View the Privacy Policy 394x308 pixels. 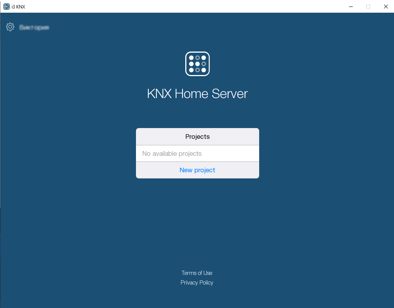click(x=197, y=282)
